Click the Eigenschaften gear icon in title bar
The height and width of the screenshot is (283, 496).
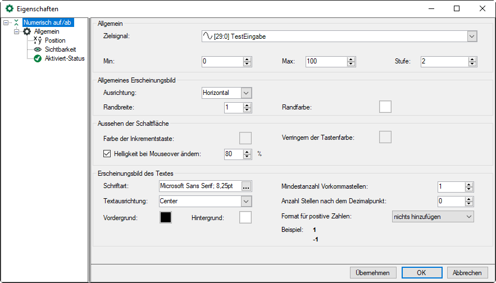tap(10, 9)
